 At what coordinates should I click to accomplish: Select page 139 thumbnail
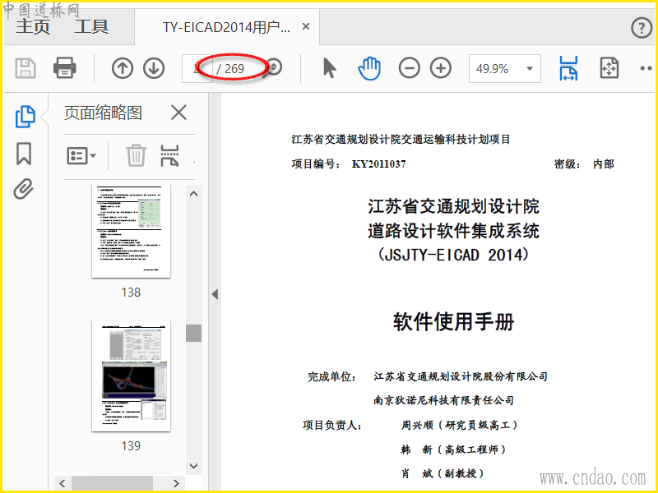pos(131,376)
